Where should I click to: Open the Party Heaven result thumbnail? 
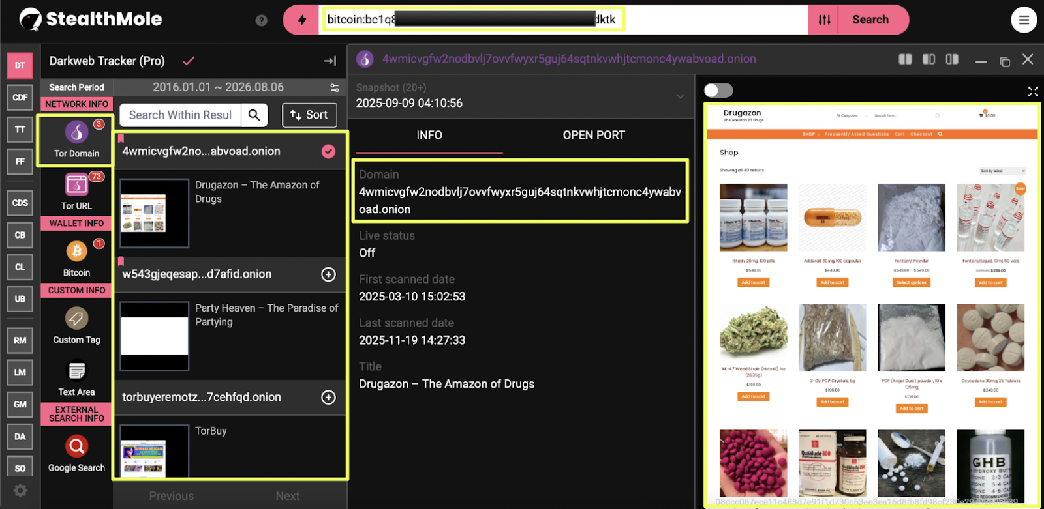[155, 336]
